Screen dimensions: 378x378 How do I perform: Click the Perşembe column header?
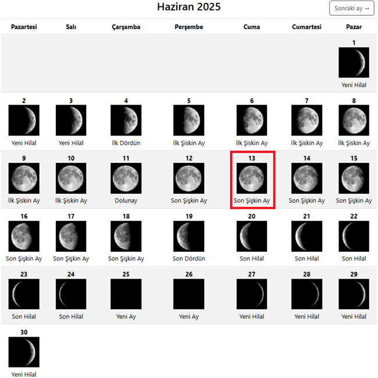(189, 27)
